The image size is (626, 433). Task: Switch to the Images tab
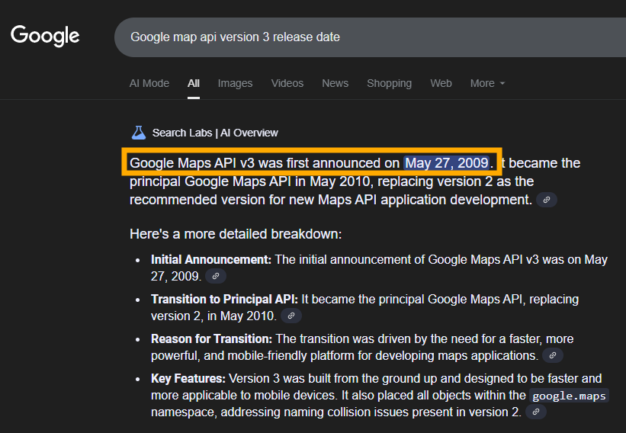[235, 83]
